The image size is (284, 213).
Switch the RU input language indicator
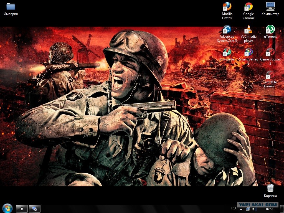(x=234, y=209)
